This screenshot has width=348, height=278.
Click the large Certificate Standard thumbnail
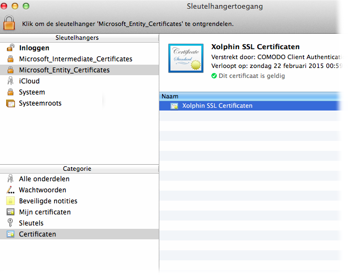pos(186,58)
